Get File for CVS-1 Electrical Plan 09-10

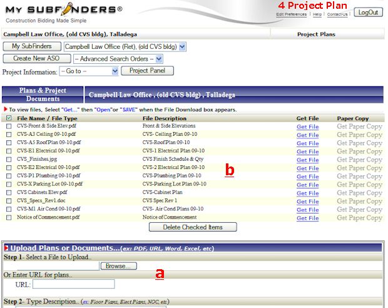pyautogui.click(x=307, y=151)
